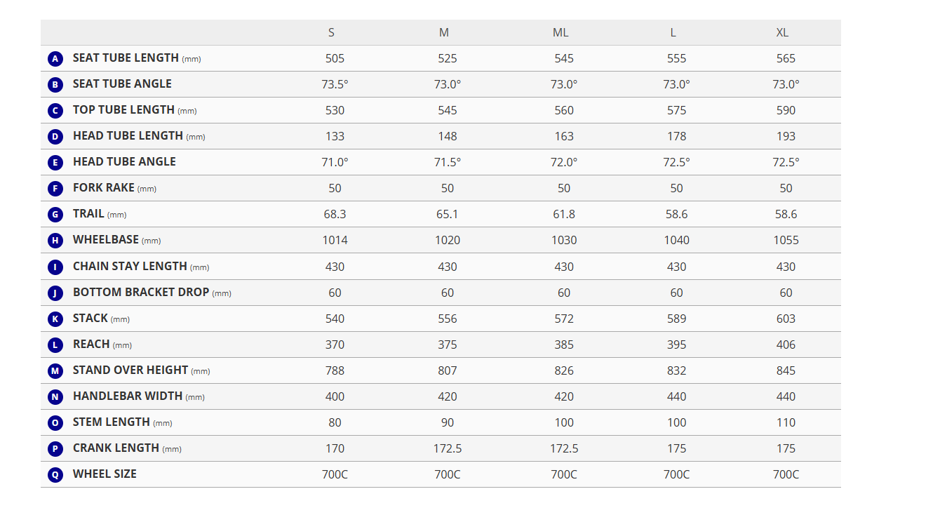The image size is (947, 515).
Task: Select the 589 stack value for L
Action: tap(676, 319)
